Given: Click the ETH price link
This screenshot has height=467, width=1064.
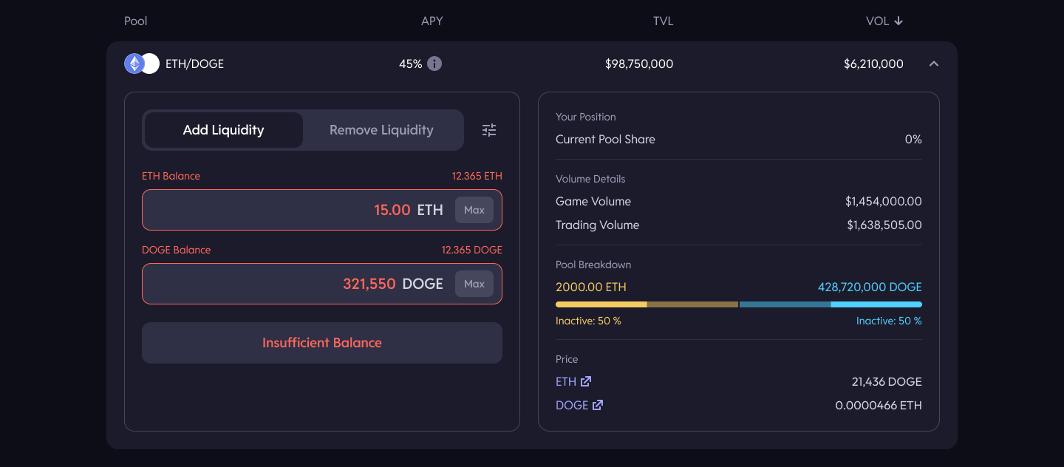Looking at the screenshot, I should [566, 381].
